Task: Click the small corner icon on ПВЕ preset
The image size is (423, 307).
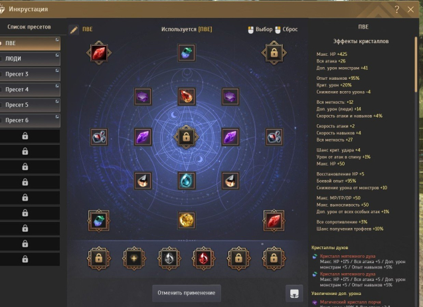Action: click(x=57, y=40)
